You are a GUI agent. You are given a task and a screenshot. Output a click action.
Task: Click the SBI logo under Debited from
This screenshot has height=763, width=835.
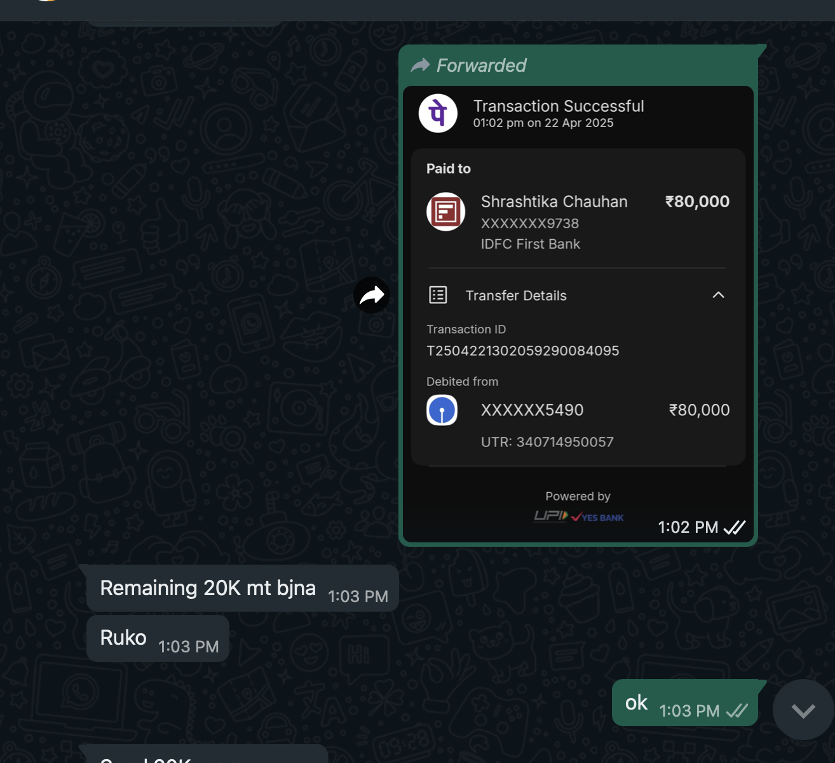click(442, 410)
